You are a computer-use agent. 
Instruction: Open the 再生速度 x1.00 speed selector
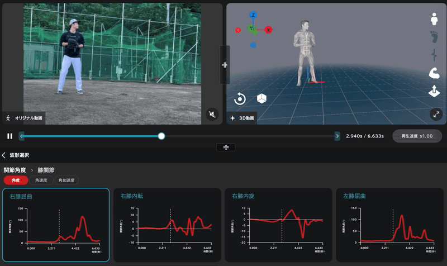417,136
